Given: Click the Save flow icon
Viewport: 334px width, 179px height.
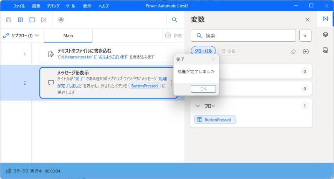Looking at the screenshot, I should click(x=9, y=20).
